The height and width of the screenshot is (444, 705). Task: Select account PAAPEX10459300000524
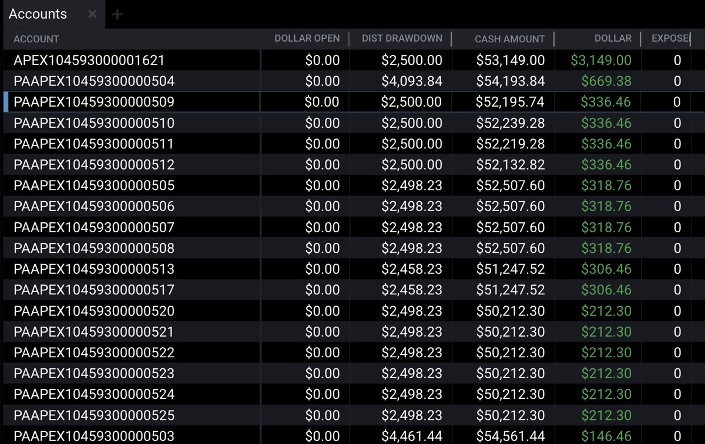(94, 395)
